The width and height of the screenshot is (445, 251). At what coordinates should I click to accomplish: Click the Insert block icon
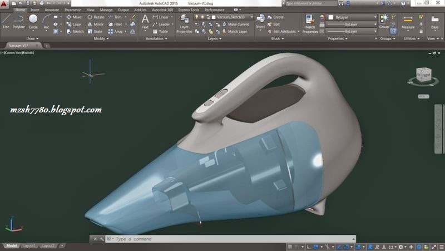260,22
